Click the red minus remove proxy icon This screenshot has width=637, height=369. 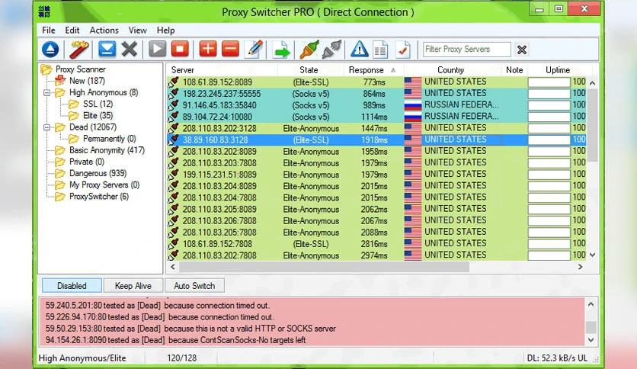pyautogui.click(x=230, y=50)
